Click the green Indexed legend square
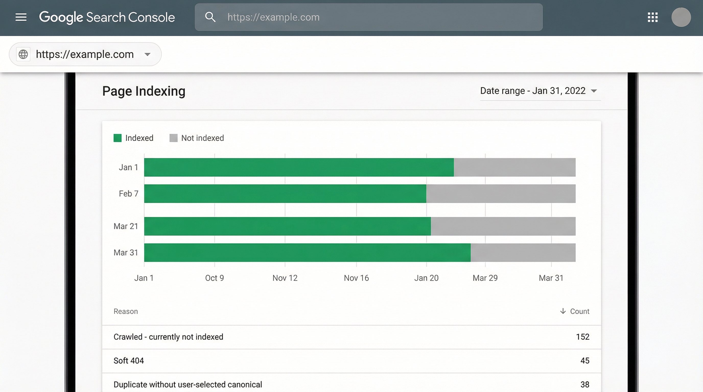 click(117, 138)
